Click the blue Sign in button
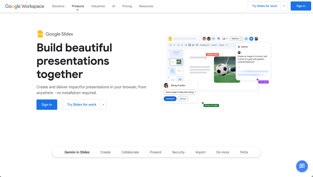 coord(300,6)
